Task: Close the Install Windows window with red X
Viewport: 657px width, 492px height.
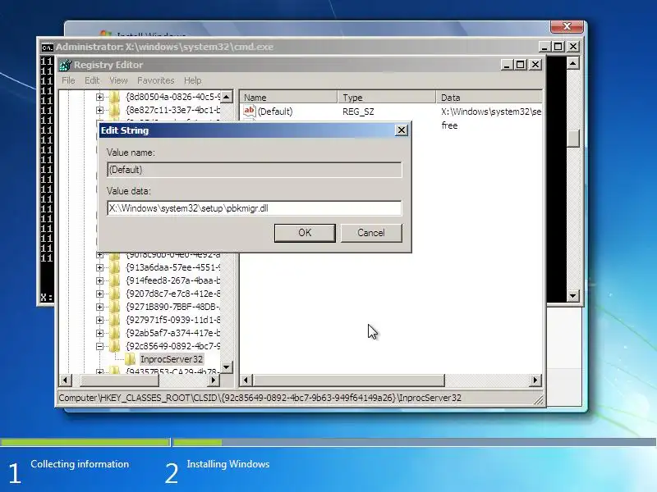Action: (x=567, y=26)
